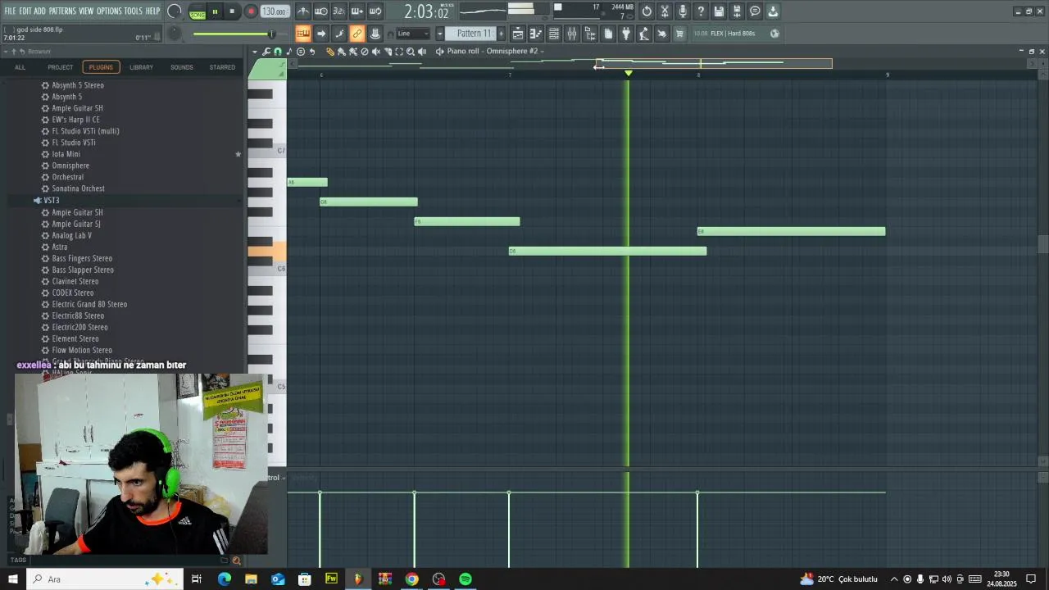Toggle the piano roll snap magnet icon
1049x590 pixels.
click(x=278, y=52)
